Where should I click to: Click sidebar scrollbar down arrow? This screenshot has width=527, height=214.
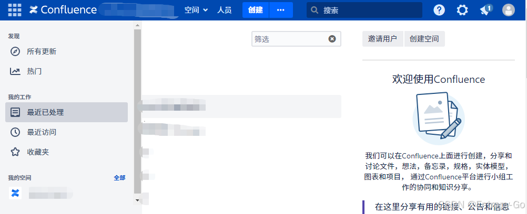(x=137, y=200)
